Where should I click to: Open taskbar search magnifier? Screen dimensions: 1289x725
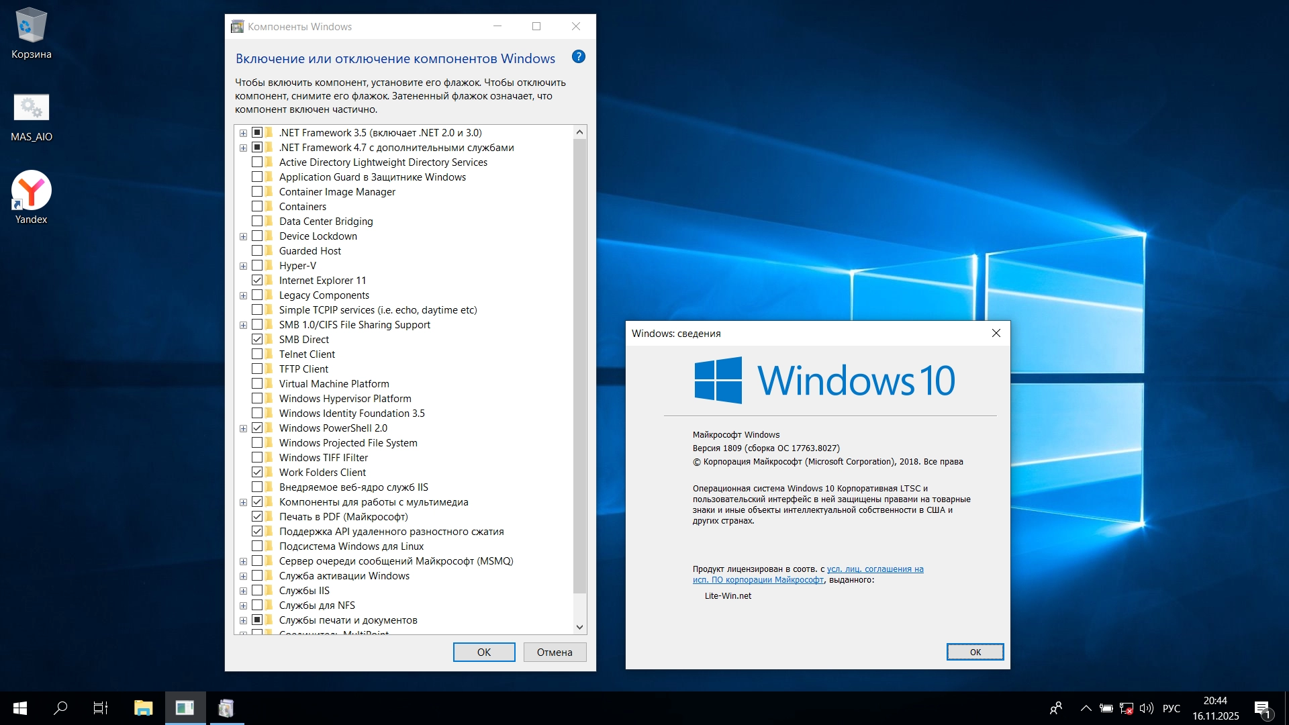60,708
